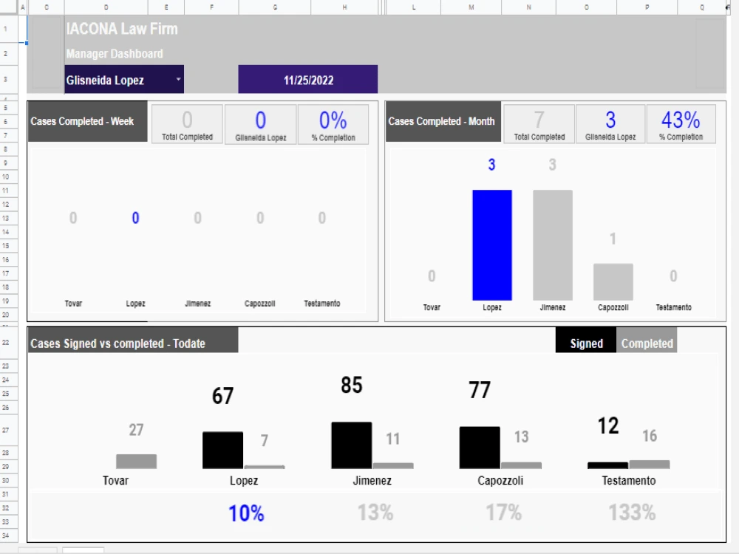Switch to the Completed view
739x554 pixels.
point(647,343)
